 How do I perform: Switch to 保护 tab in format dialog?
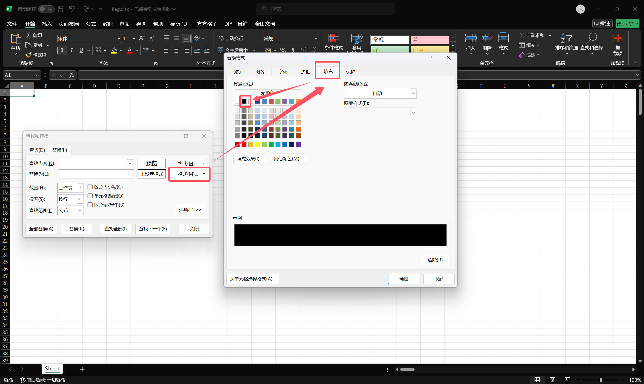pyautogui.click(x=350, y=72)
